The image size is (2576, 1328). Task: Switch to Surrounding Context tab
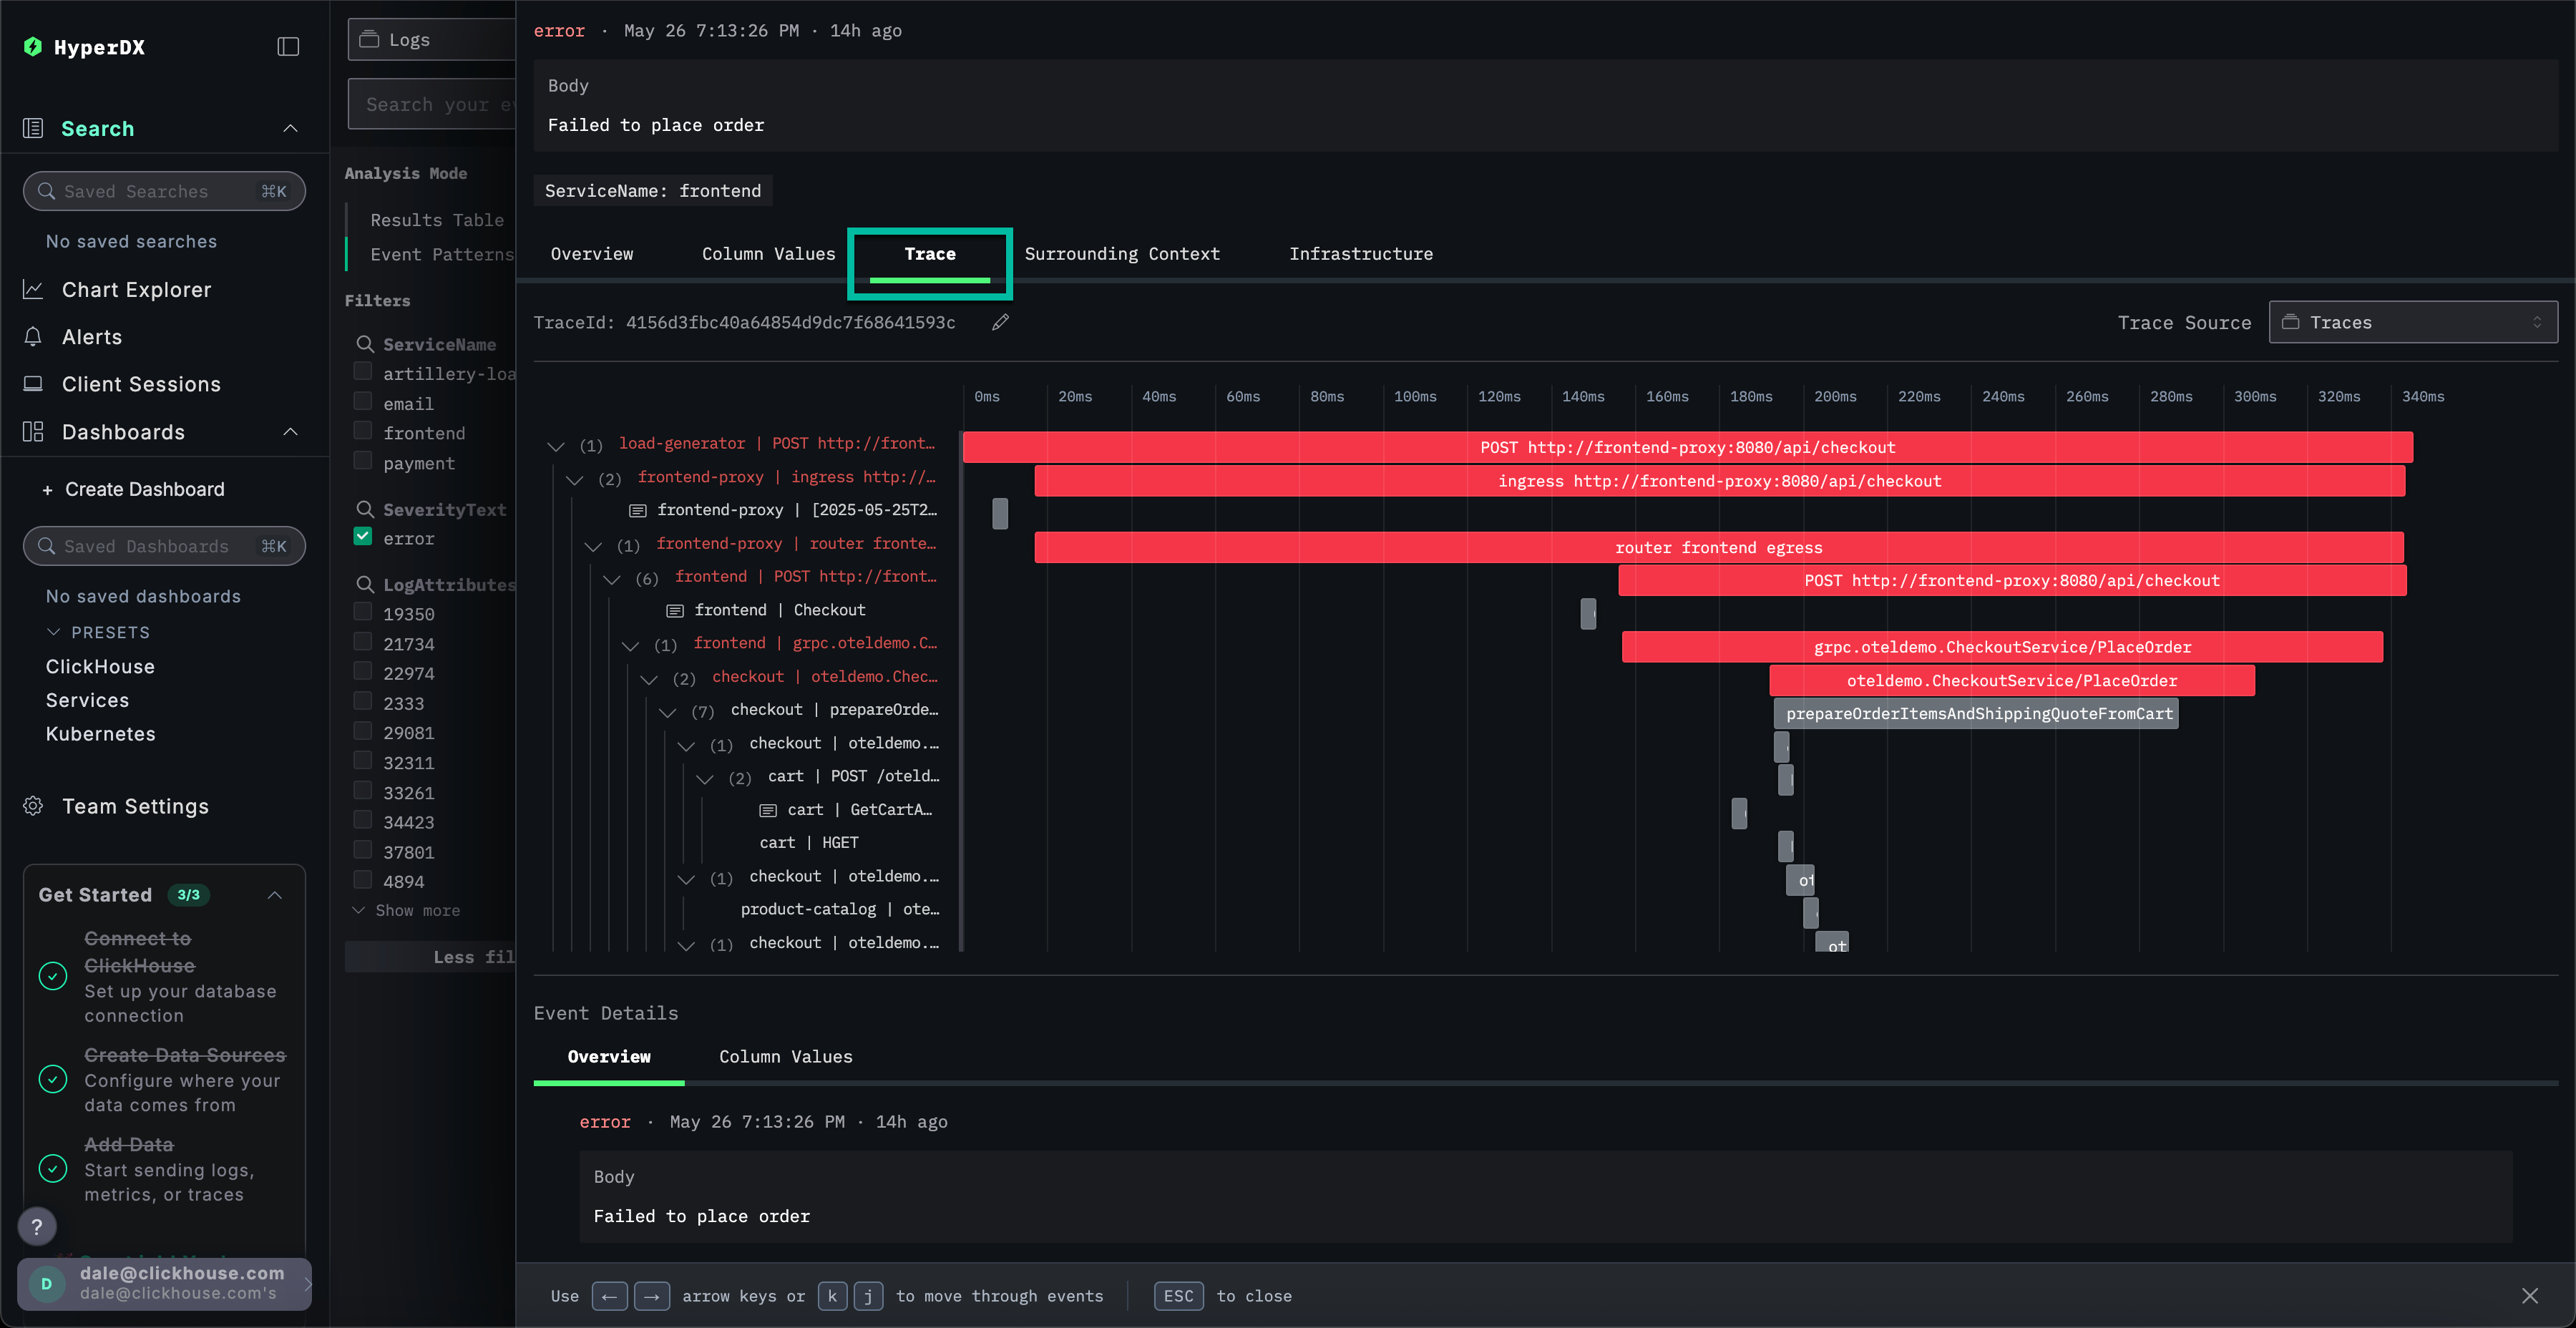1121,254
